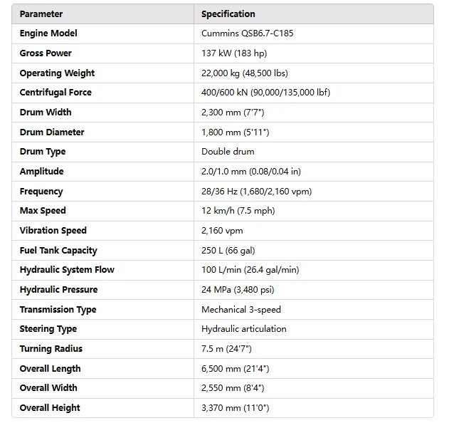This screenshot has width=449, height=428.
Task: Select the Drum Diameter label
Action: click(x=52, y=132)
